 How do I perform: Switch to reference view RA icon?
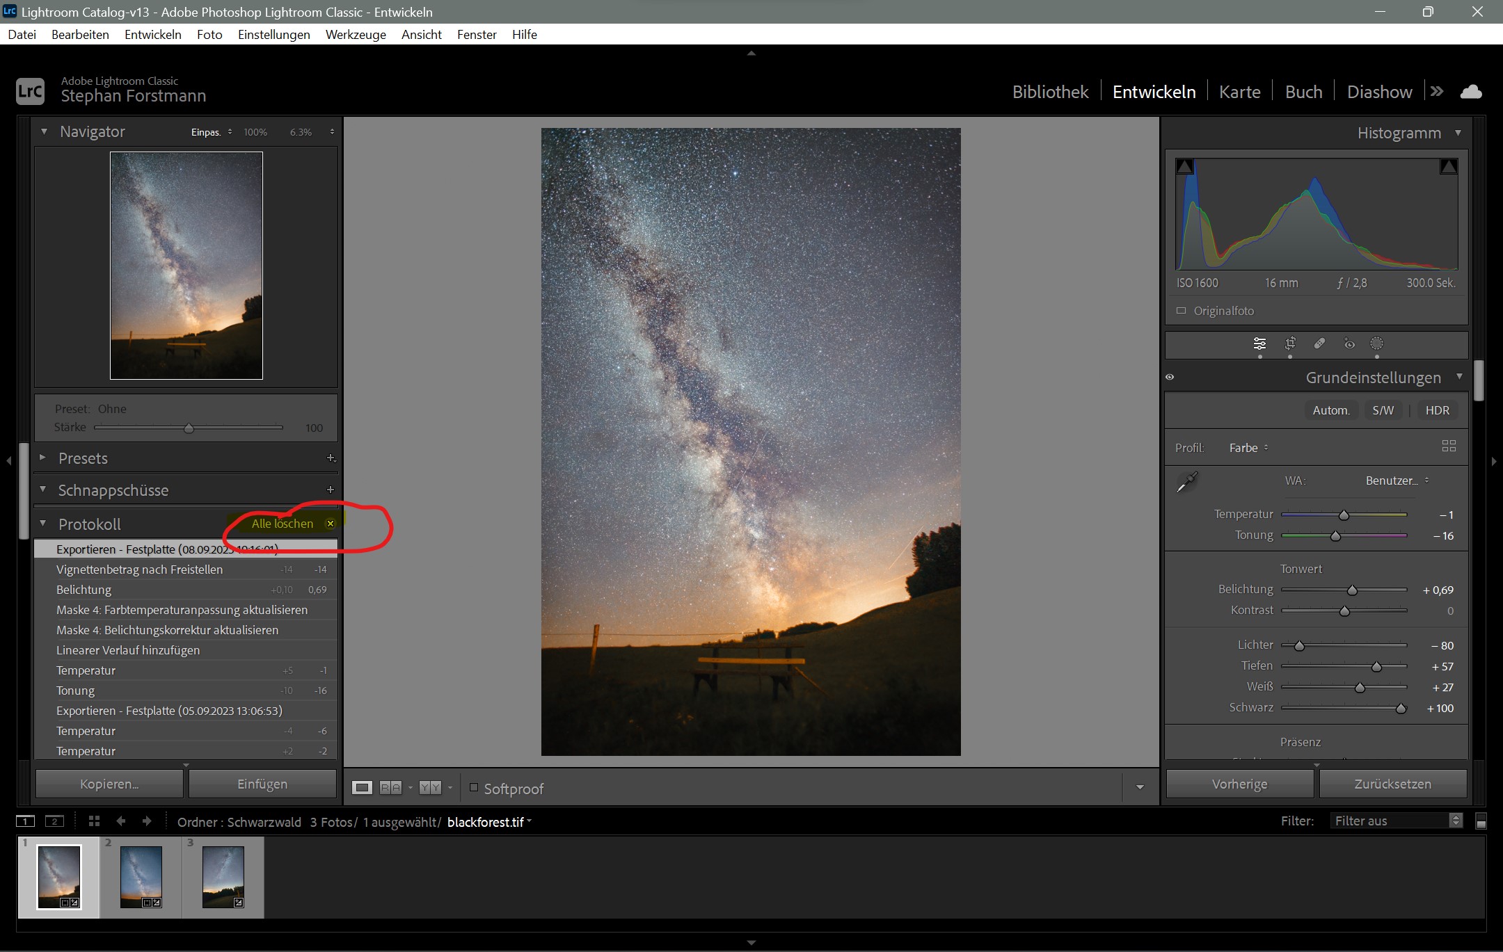pyautogui.click(x=390, y=787)
